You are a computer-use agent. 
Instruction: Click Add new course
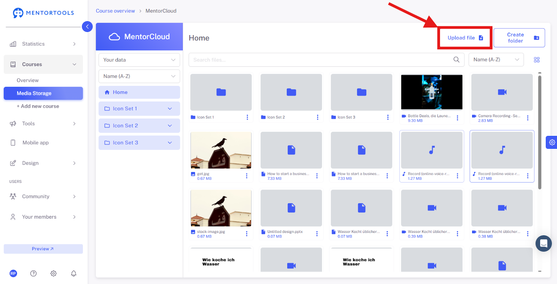pyautogui.click(x=38, y=106)
